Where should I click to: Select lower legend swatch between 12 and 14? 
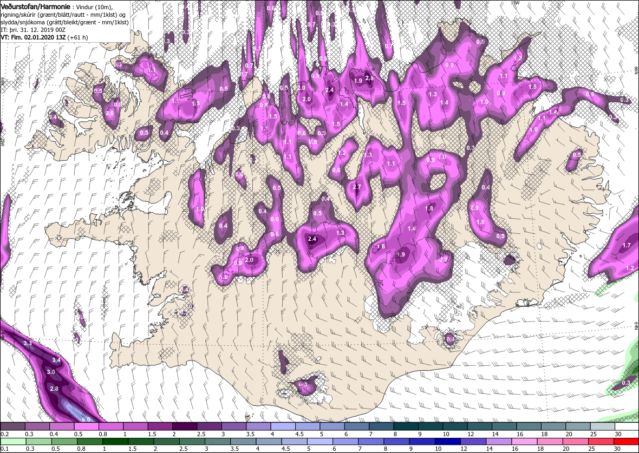click(x=473, y=442)
